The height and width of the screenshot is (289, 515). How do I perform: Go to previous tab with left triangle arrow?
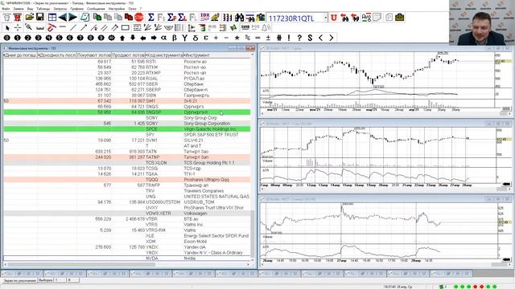(x=63, y=17)
